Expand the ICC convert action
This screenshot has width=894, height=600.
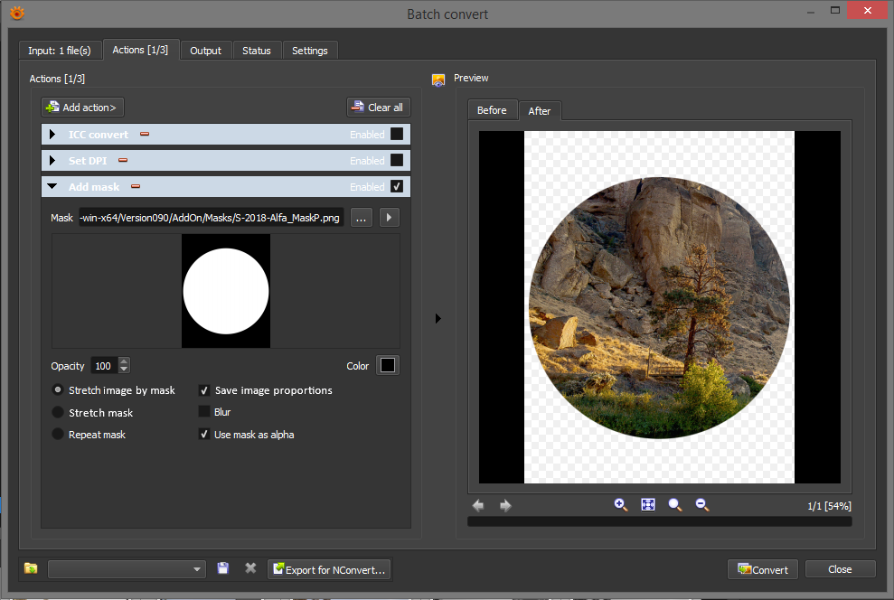click(52, 135)
